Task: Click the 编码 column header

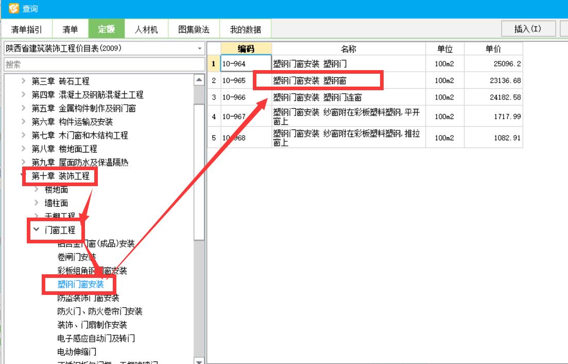Action: pyautogui.click(x=246, y=48)
